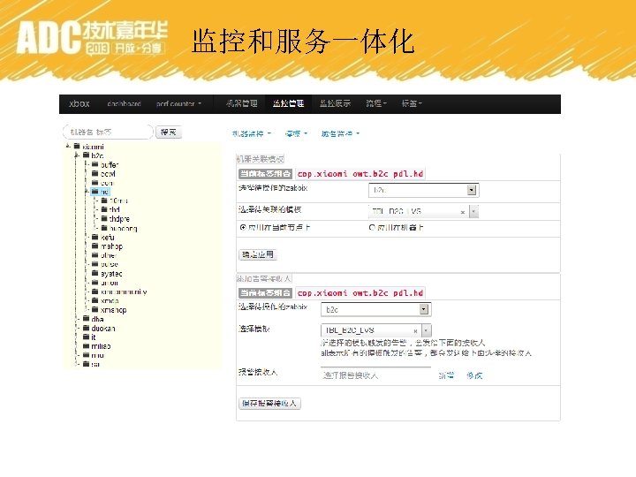Screen dimensions: 636x477
Task: Open the perf counter dropdown menu
Action: [x=178, y=104]
